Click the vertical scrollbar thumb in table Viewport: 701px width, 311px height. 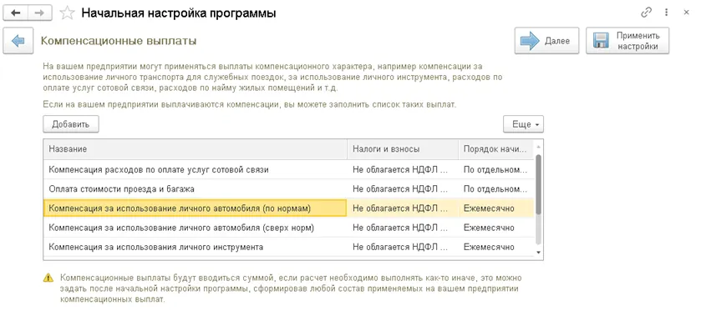[538, 184]
